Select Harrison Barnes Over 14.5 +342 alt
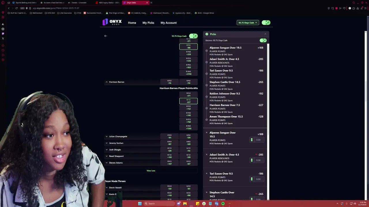The height and width of the screenshot is (207, 369). [x=189, y=114]
